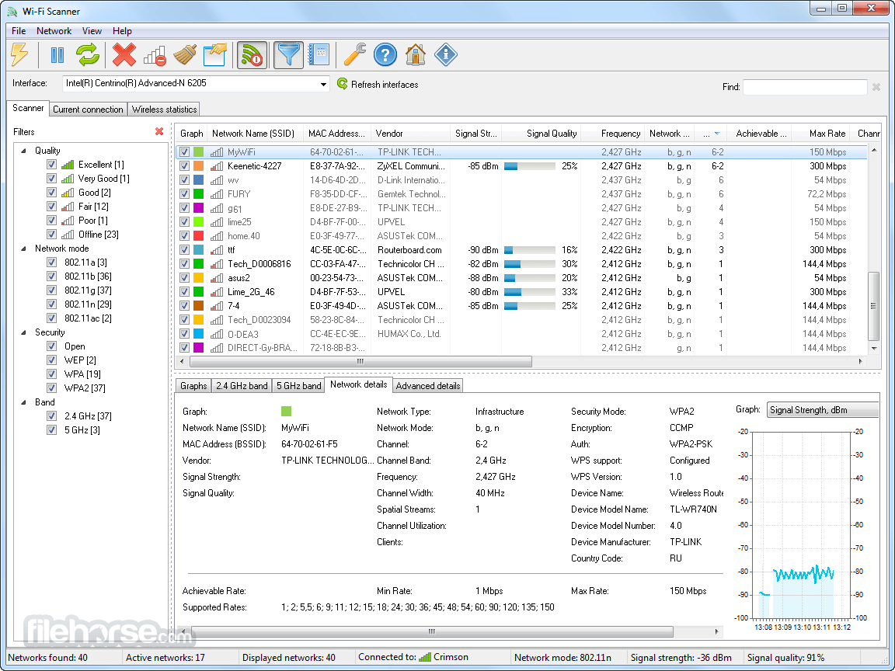Toggle the 802.11ac [2] checkbox
Screen dimensions: 895x671
pos(51,318)
